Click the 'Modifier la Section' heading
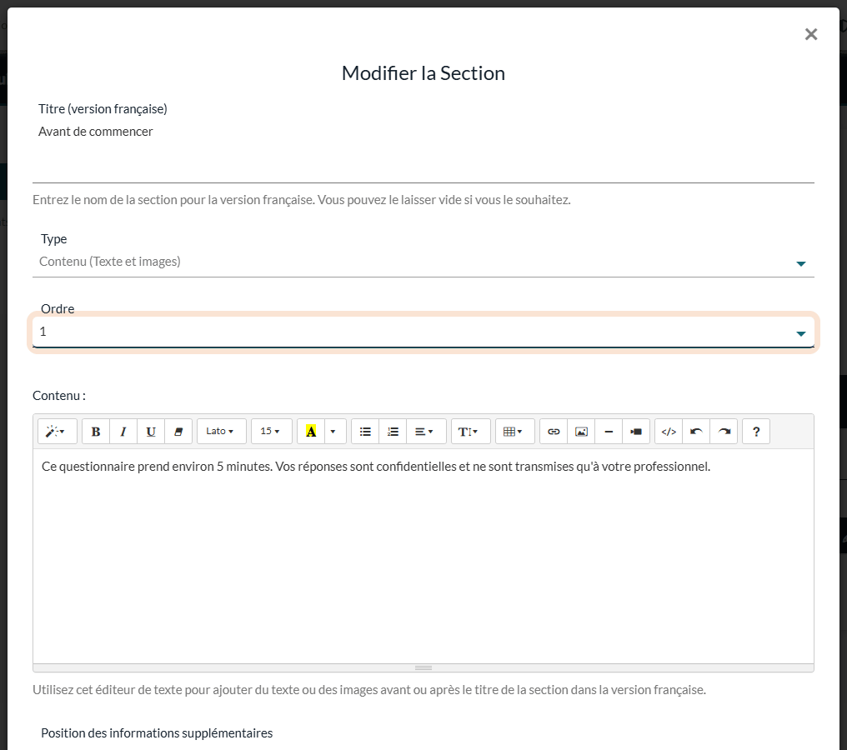 pyautogui.click(x=423, y=73)
